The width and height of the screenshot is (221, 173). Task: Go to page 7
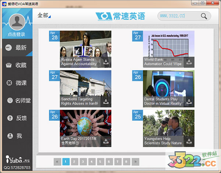[x=118, y=162]
